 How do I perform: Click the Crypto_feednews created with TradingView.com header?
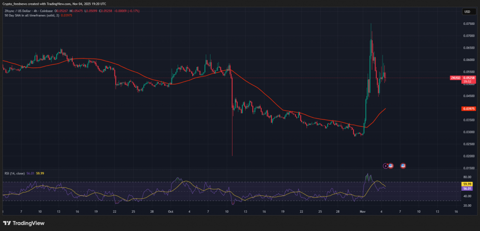click(x=53, y=4)
